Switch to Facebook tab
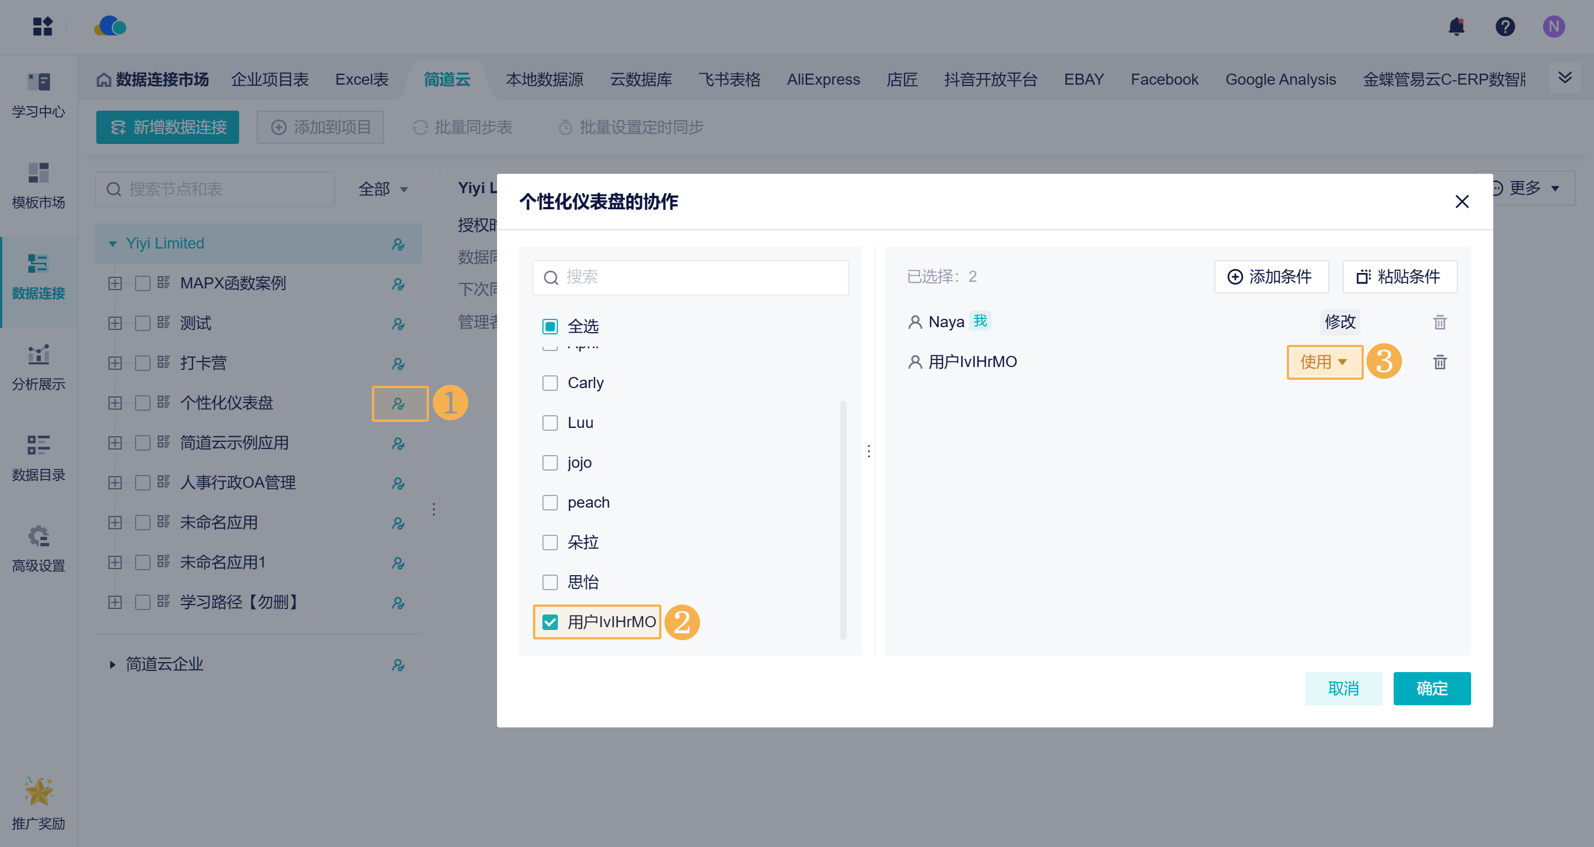 1165,79
